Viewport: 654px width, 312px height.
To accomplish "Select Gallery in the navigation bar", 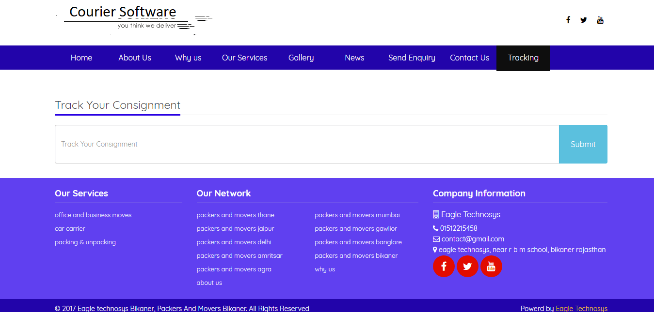I will (x=301, y=58).
